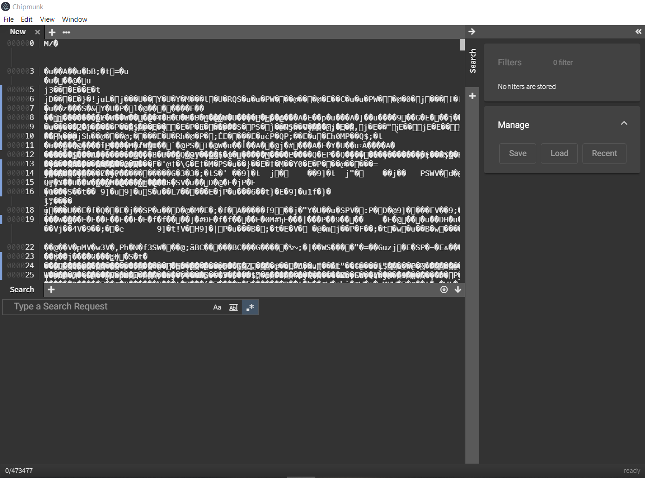Click the Load filters button
The height and width of the screenshot is (478, 645).
tap(559, 153)
